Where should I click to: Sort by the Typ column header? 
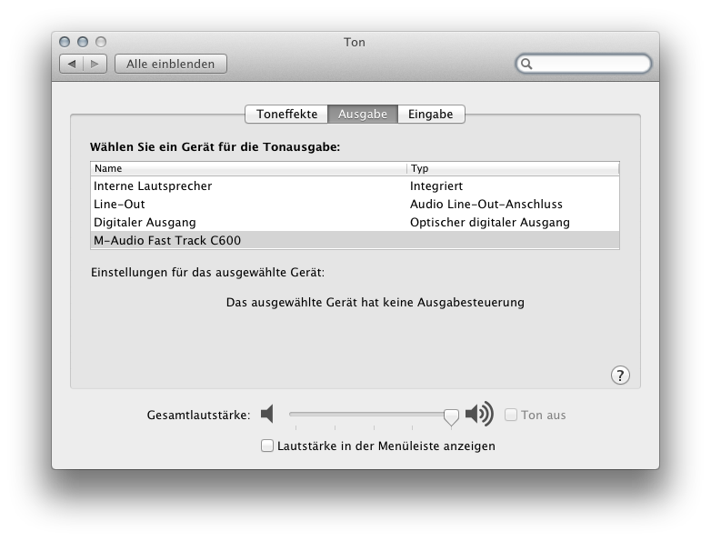[x=513, y=169]
